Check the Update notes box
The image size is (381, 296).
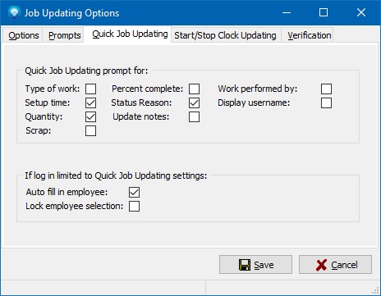click(194, 116)
